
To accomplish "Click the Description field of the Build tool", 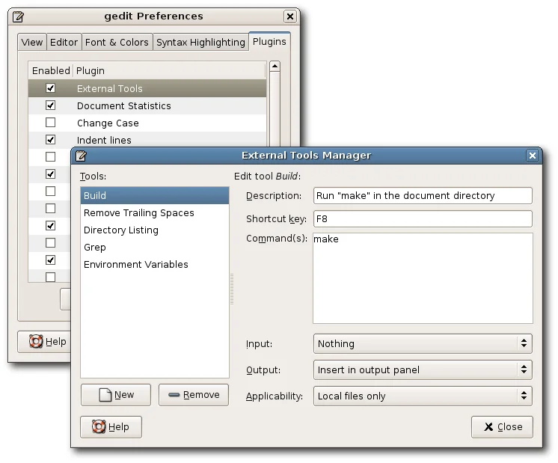I will click(x=423, y=196).
